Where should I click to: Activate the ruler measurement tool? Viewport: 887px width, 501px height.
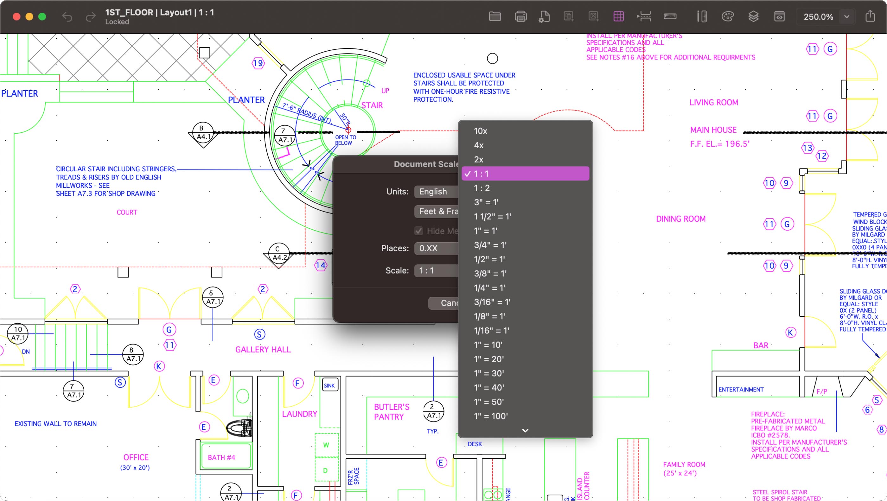[670, 16]
